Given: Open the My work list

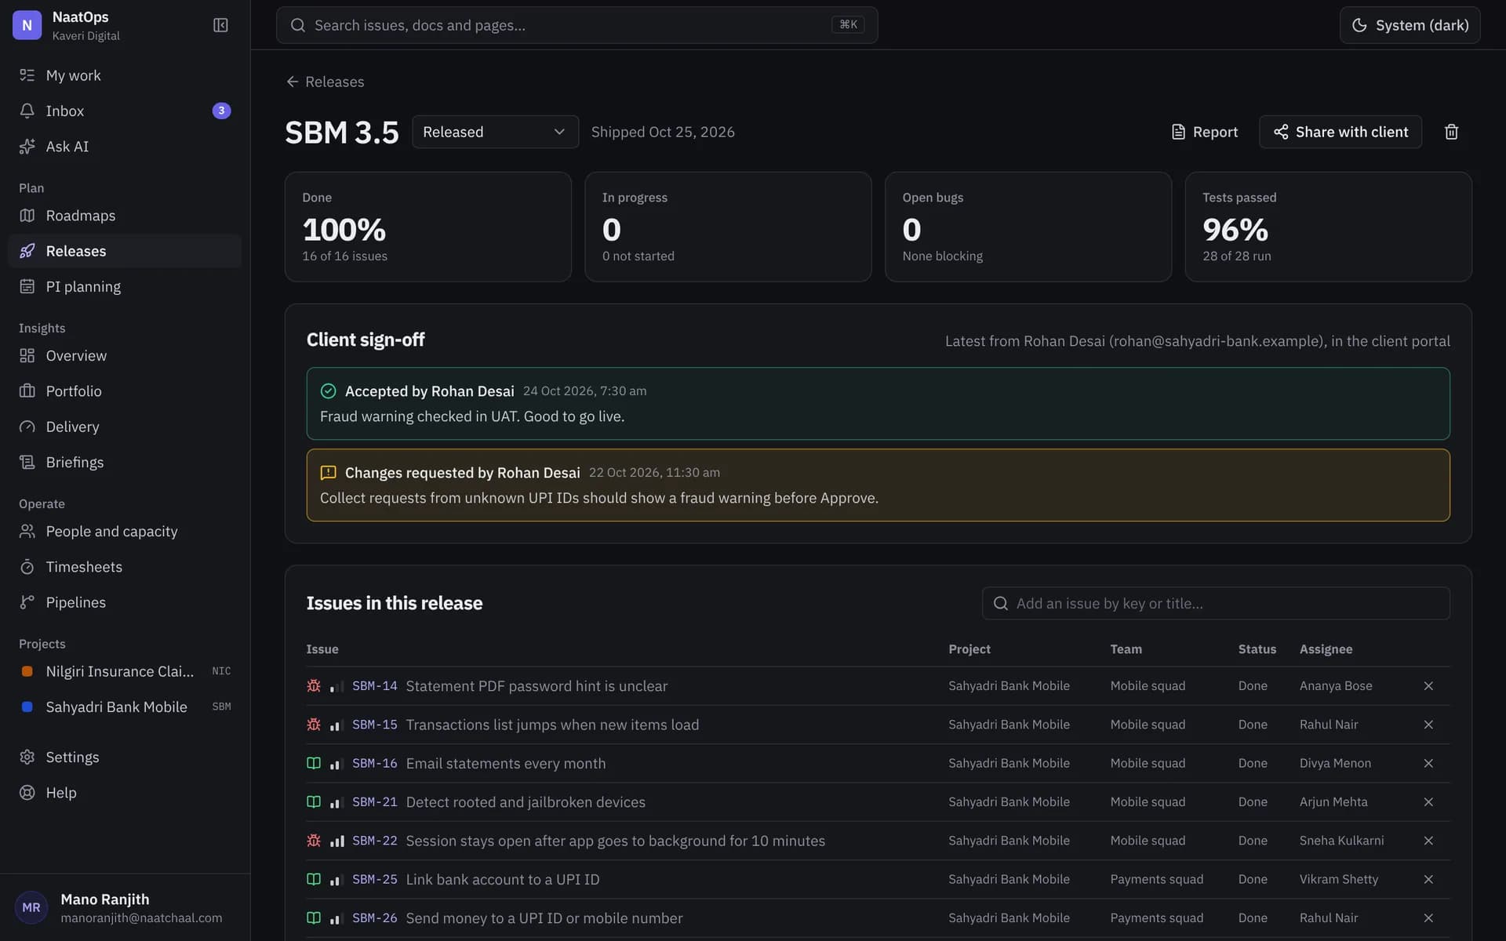Looking at the screenshot, I should 125,75.
